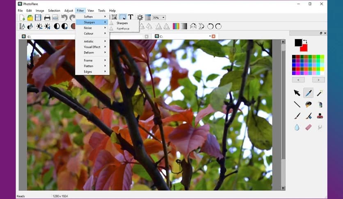The width and height of the screenshot is (343, 199).
Task: Select the clone stamp tool
Action: pos(320,116)
